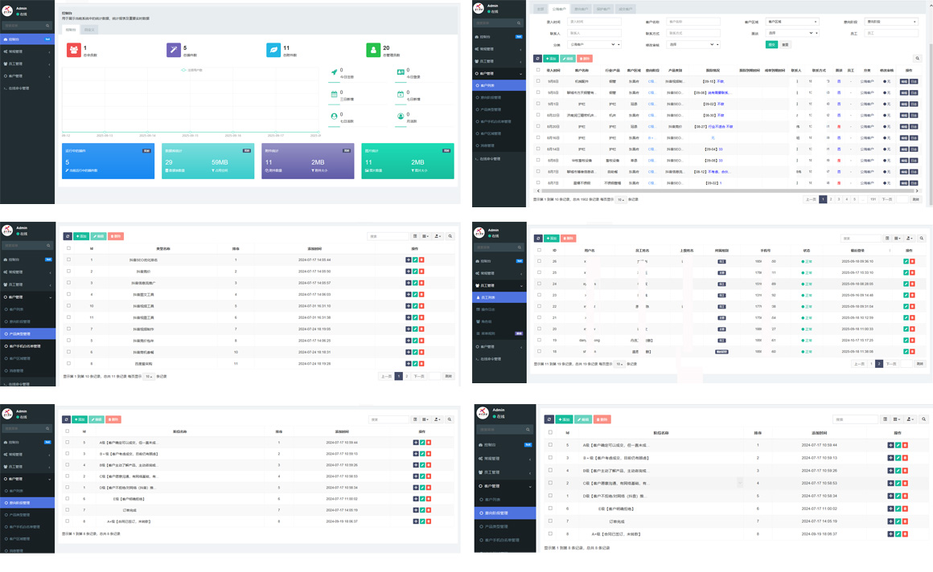Click the customer table horizontal scrollbar
Image resolution: width=933 pixels, height=572 pixels.
(x=724, y=190)
